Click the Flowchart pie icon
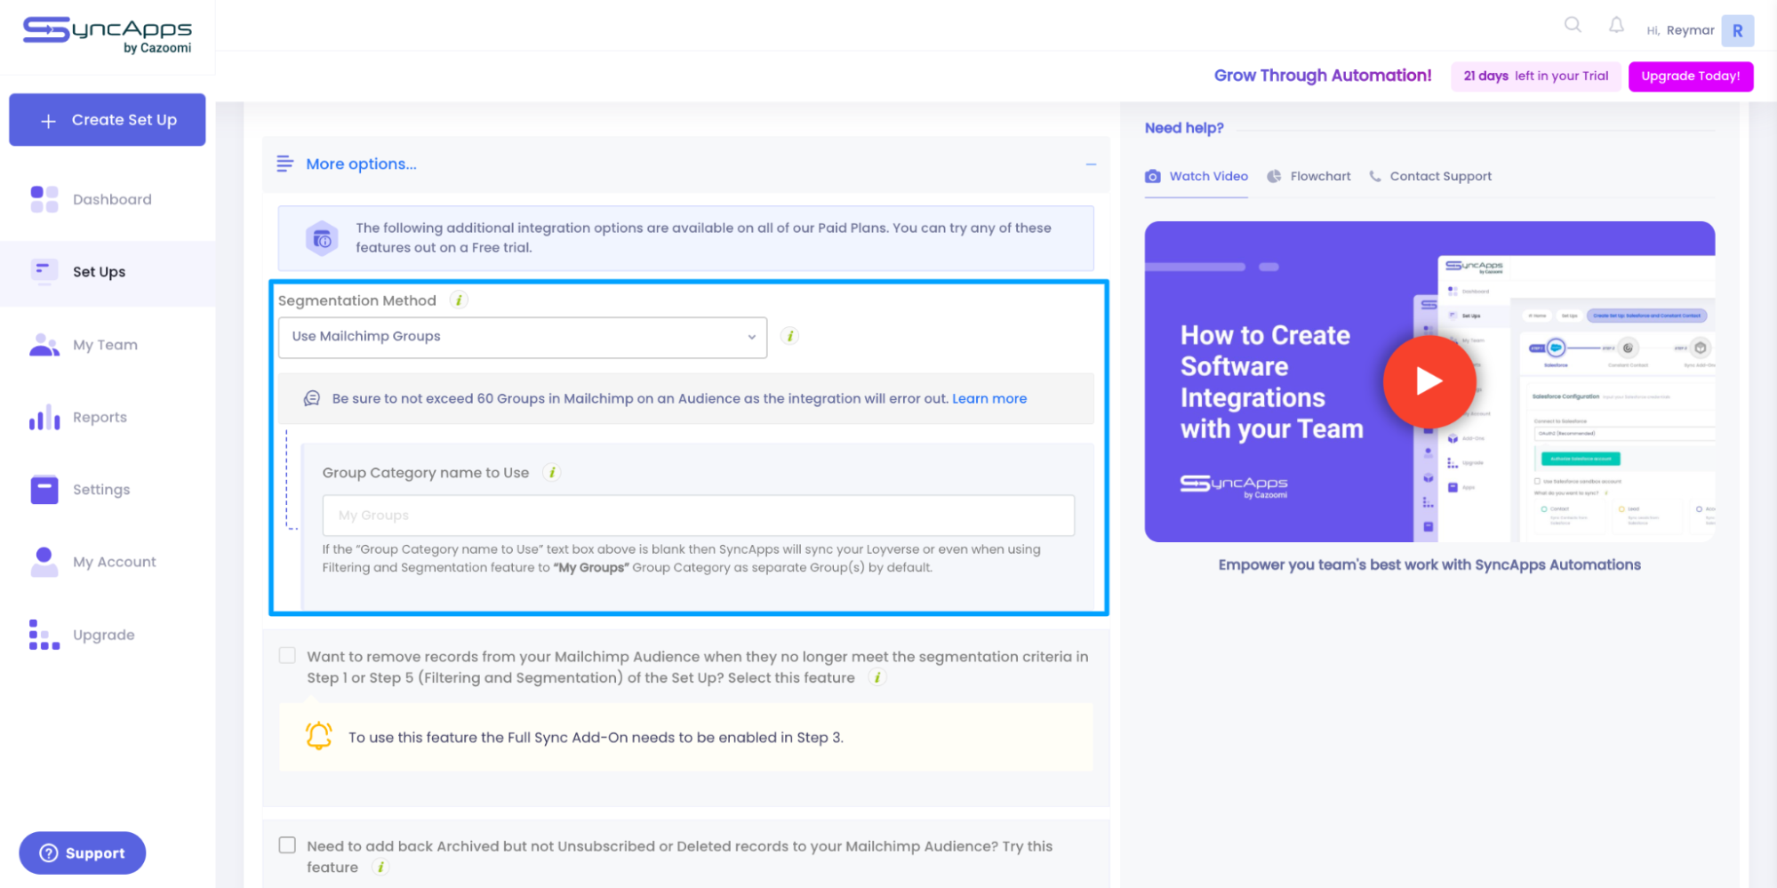 click(1274, 176)
